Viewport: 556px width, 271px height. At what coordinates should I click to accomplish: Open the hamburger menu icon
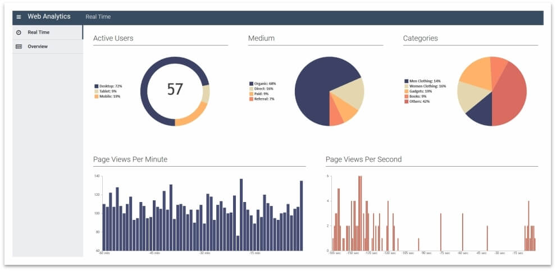coord(19,17)
